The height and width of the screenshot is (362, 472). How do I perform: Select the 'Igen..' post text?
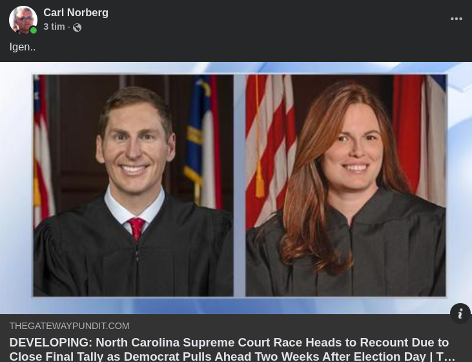23,47
